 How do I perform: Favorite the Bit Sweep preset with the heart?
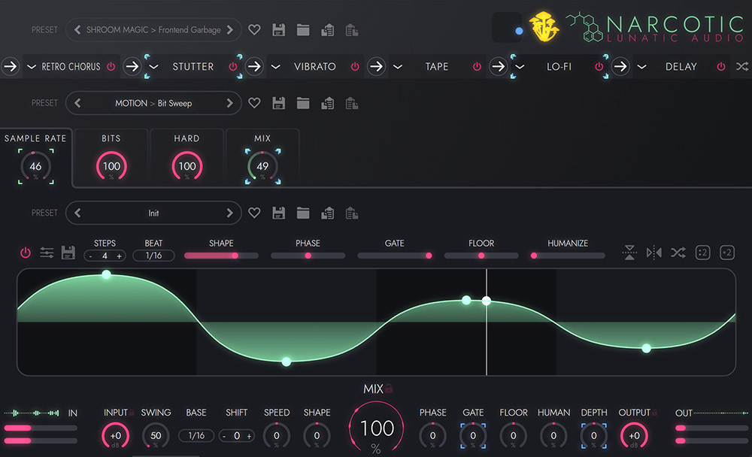pos(254,103)
